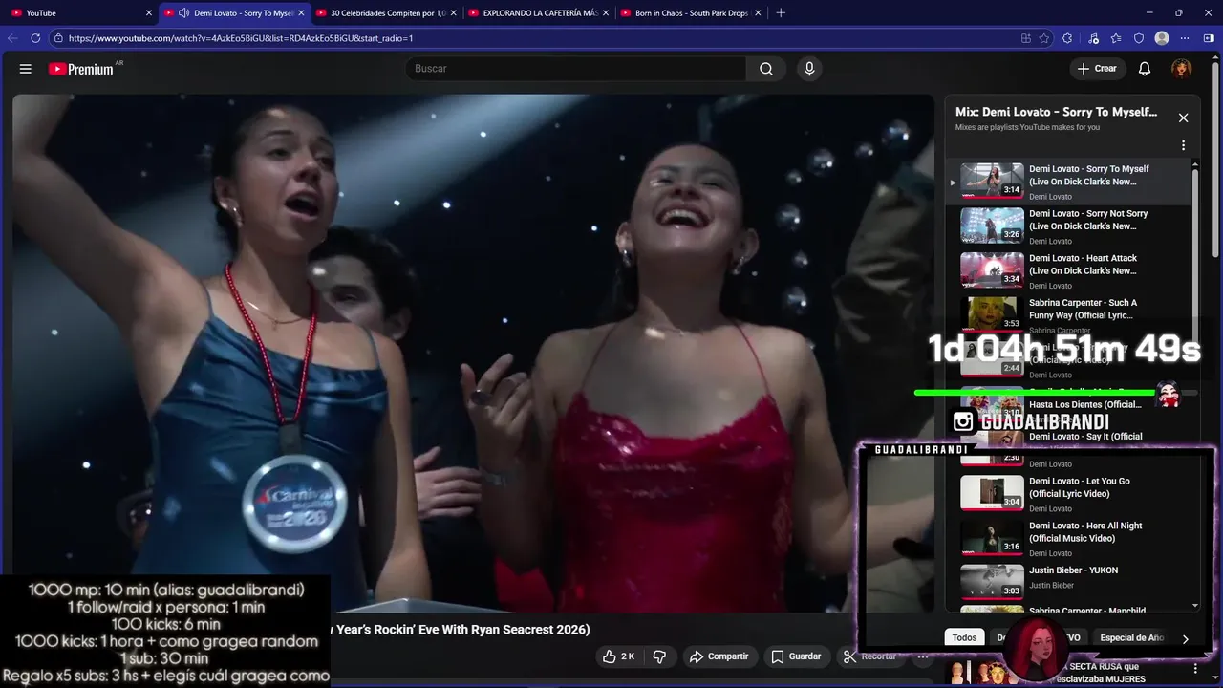The image size is (1223, 688).
Task: Show more filter chips arrow
Action: (1185, 638)
